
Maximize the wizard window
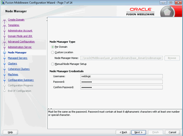[x=171, y=3]
